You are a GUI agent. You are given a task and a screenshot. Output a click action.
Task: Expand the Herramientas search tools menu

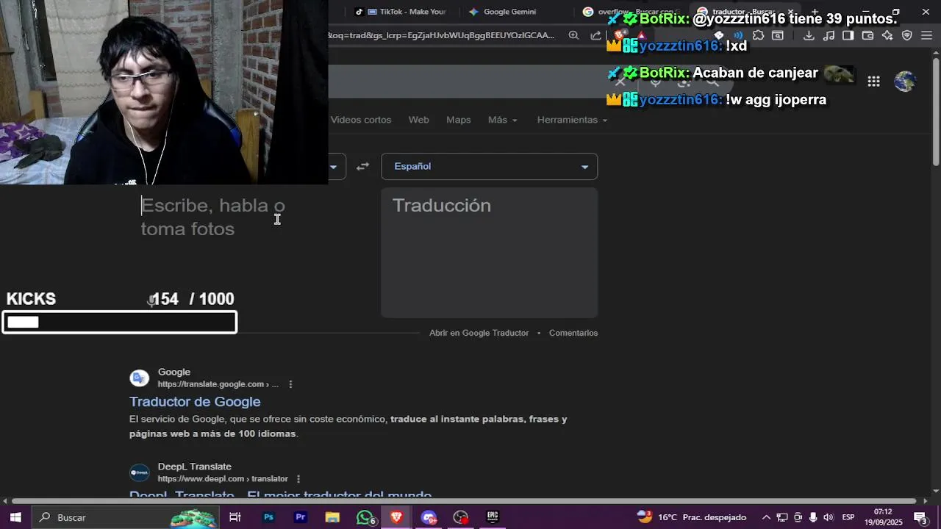tap(572, 120)
